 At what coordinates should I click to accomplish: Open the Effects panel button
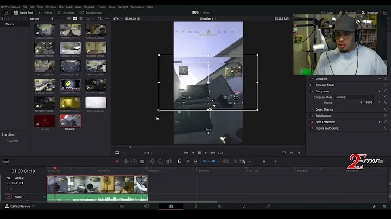[x=45, y=12]
